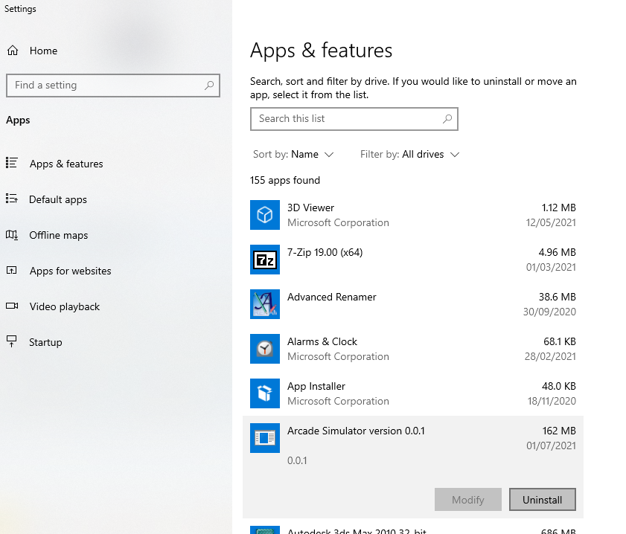
Task: Open the Sort by Name dropdown
Action: point(293,155)
